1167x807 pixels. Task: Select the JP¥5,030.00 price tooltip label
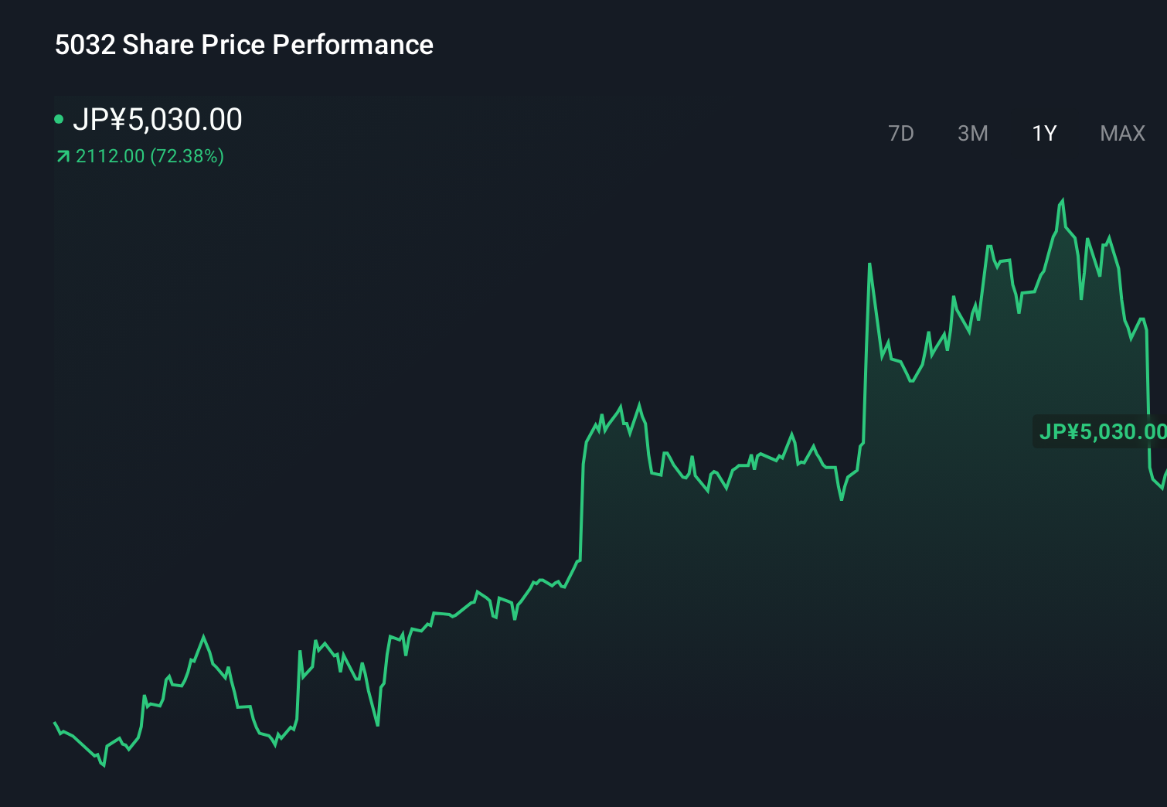coord(1101,432)
